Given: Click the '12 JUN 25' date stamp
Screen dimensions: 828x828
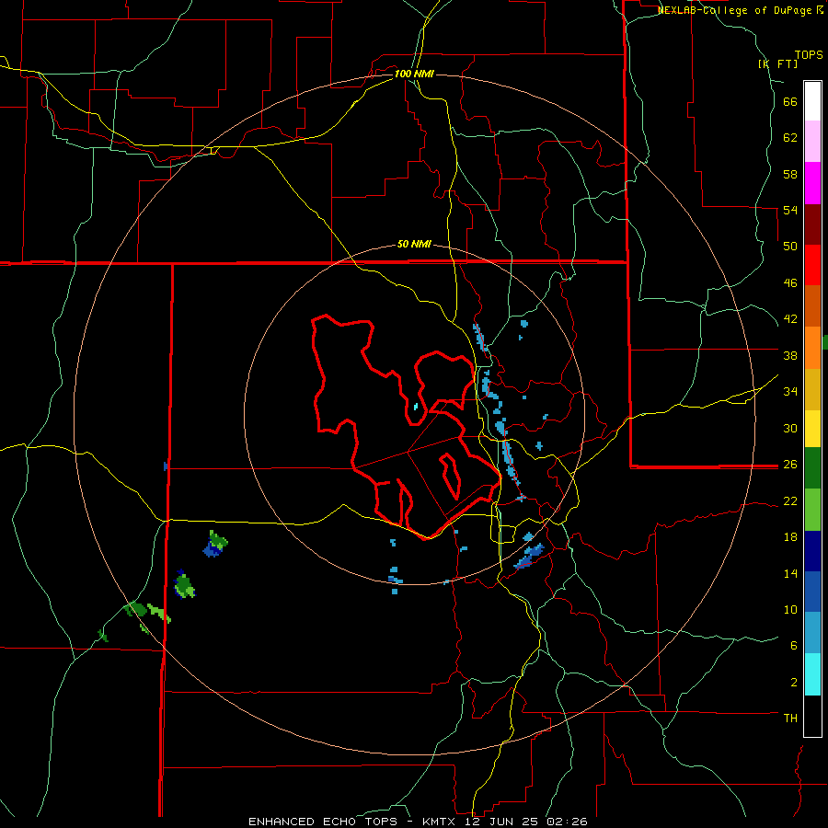Looking at the screenshot, I should [501, 822].
